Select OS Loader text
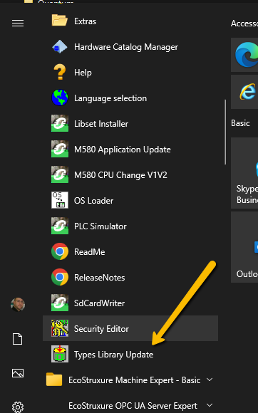Image resolution: width=258 pixels, height=413 pixels. click(93, 201)
